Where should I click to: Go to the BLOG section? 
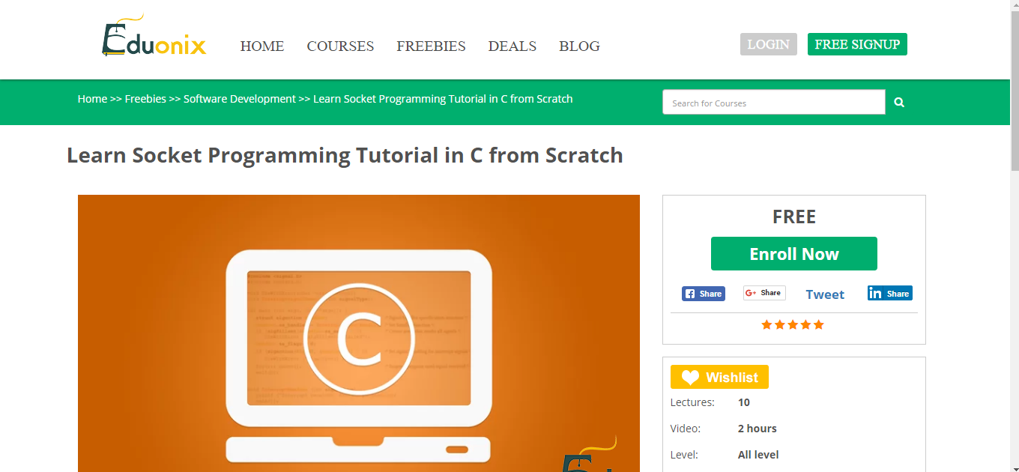[579, 46]
